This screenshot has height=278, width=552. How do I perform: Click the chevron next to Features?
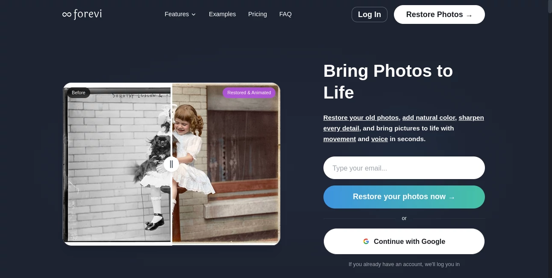point(194,14)
